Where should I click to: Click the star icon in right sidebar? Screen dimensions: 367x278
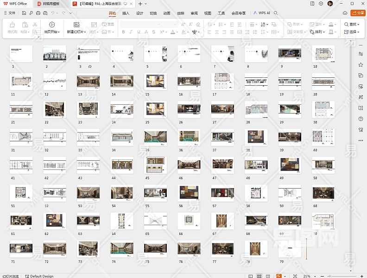coord(361,64)
